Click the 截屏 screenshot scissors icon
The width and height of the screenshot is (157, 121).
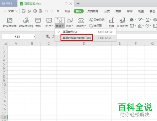(x=59, y=20)
